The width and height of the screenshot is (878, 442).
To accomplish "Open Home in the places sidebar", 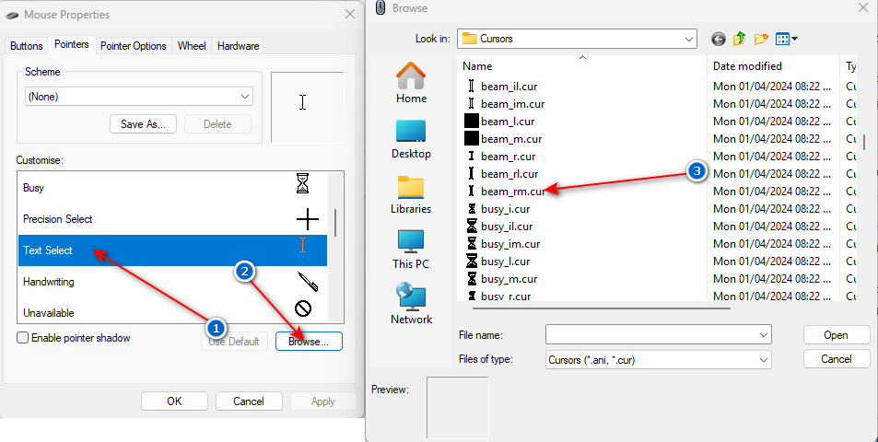I will point(411,82).
